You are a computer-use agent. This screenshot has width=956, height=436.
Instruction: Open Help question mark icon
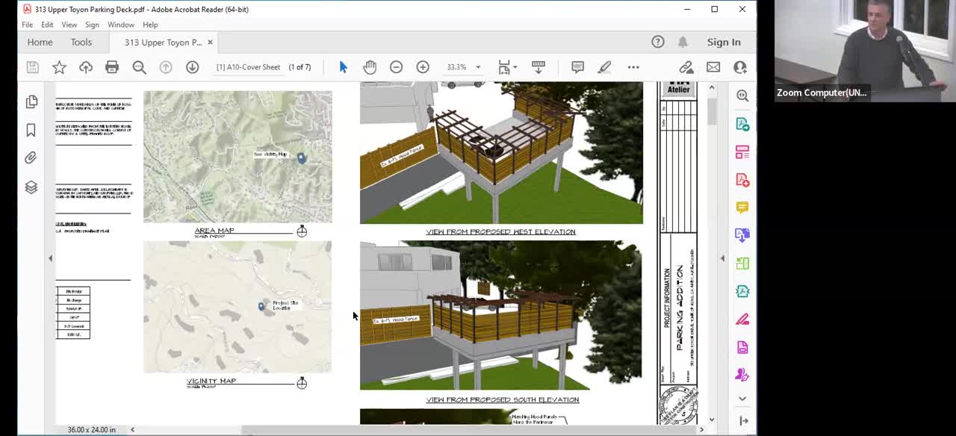pos(658,42)
